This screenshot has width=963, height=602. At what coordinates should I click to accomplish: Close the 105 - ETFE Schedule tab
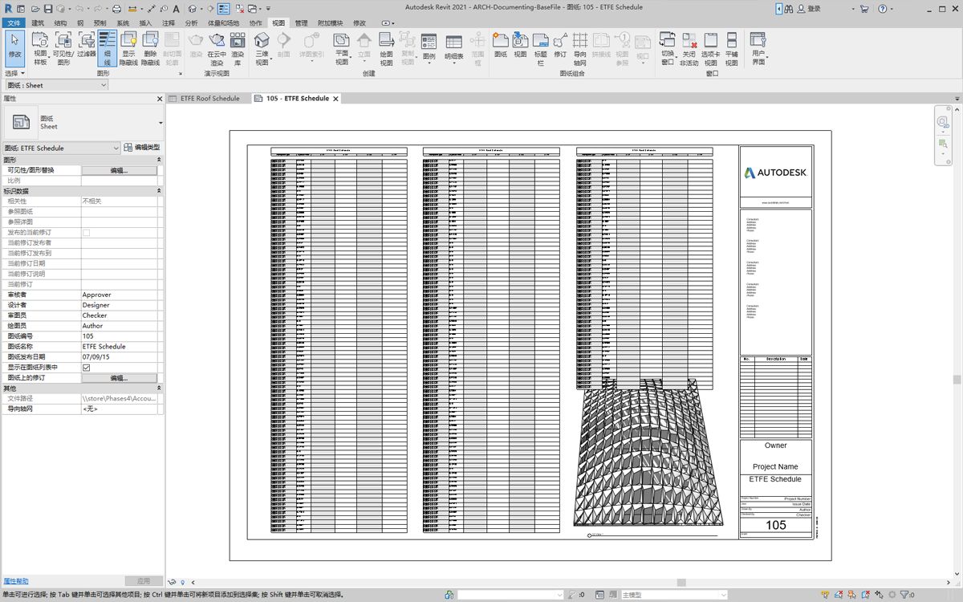tap(336, 99)
